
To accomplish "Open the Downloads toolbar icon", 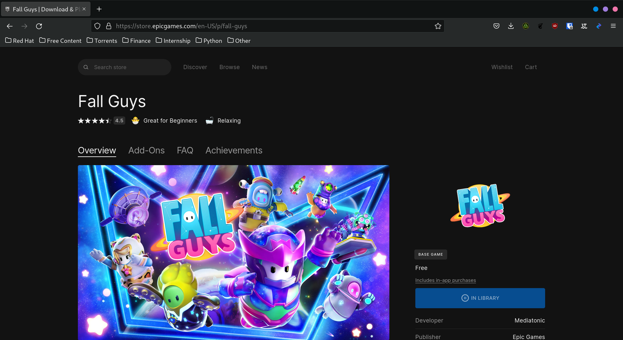I will coord(511,26).
